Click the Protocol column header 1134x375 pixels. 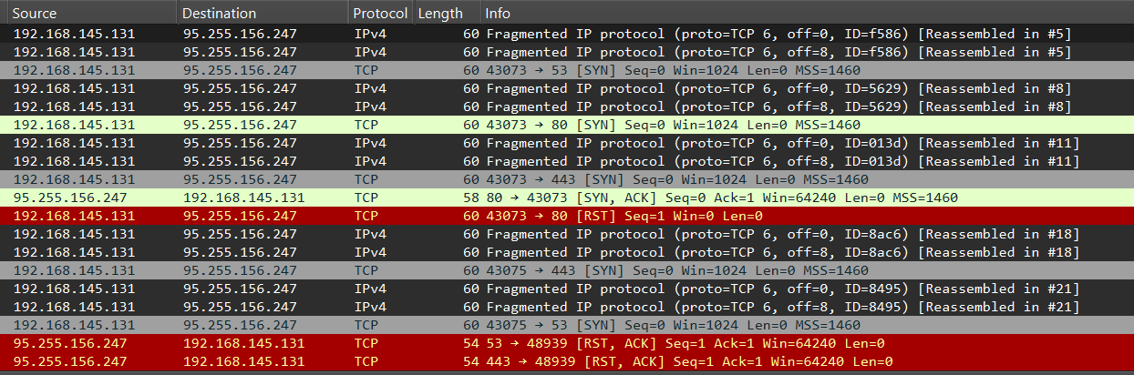tap(380, 14)
